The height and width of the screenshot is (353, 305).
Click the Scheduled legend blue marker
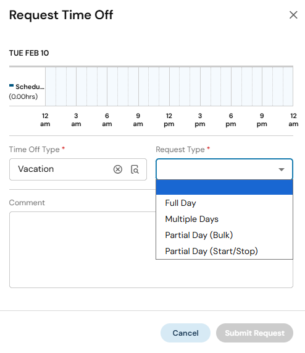12,85
